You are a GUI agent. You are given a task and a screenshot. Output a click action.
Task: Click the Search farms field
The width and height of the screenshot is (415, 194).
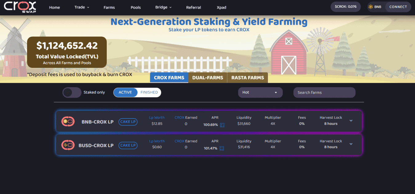coord(324,92)
